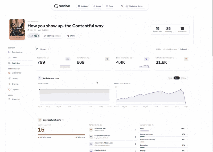Click the Estimated Social Reach info icon
Screen dimensions: 213x152
pos(174,58)
